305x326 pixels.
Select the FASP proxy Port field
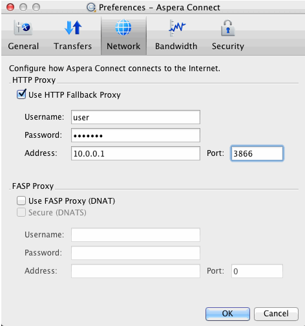coord(257,271)
